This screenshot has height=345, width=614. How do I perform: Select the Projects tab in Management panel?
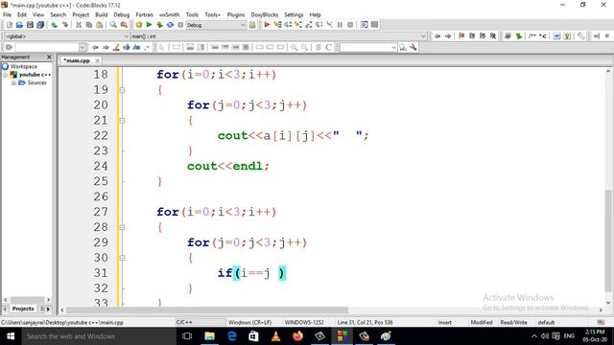click(23, 309)
